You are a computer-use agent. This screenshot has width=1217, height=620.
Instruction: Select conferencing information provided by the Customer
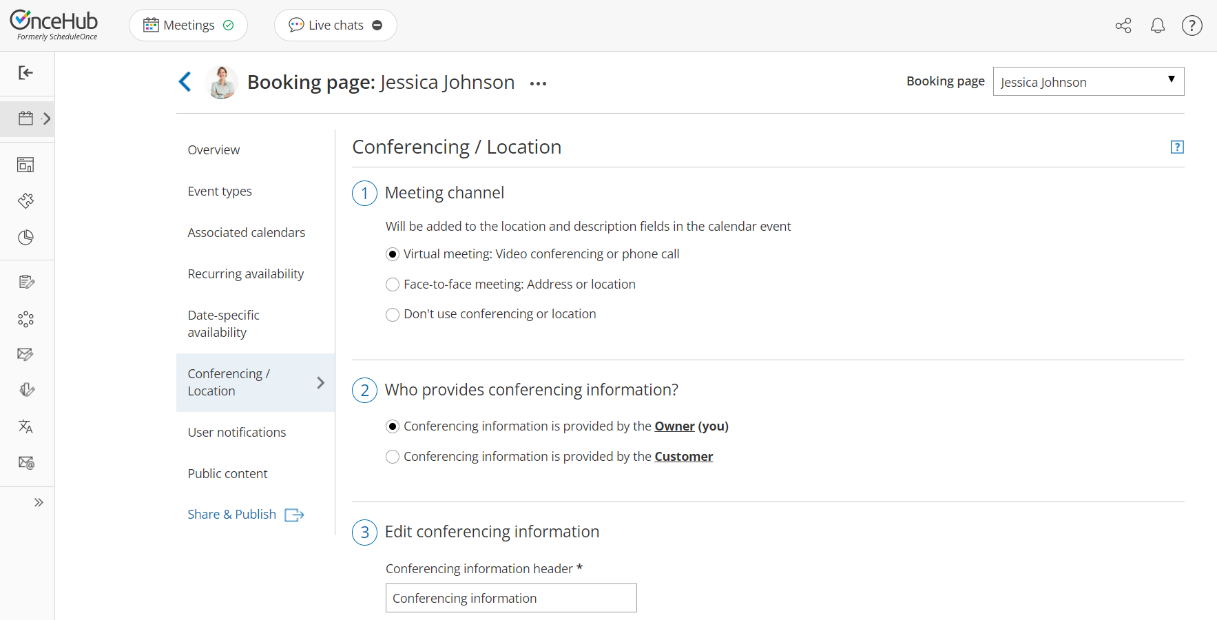click(392, 456)
